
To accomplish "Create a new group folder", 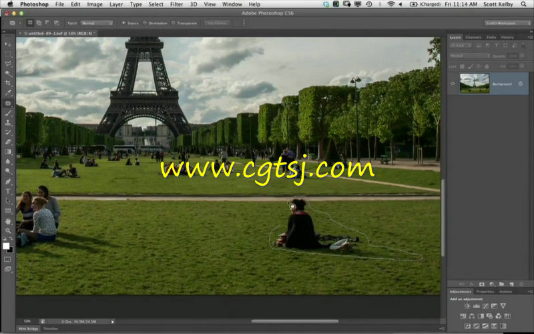I will point(501,284).
